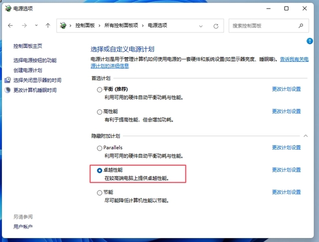Select the 高性能 power plan
This screenshot has height=242, width=319.
pyautogui.click(x=100, y=112)
